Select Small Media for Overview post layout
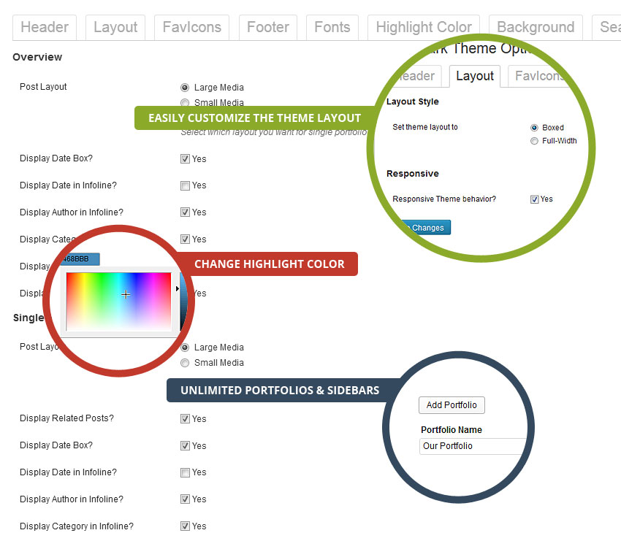This screenshot has height=541, width=621. tap(185, 103)
